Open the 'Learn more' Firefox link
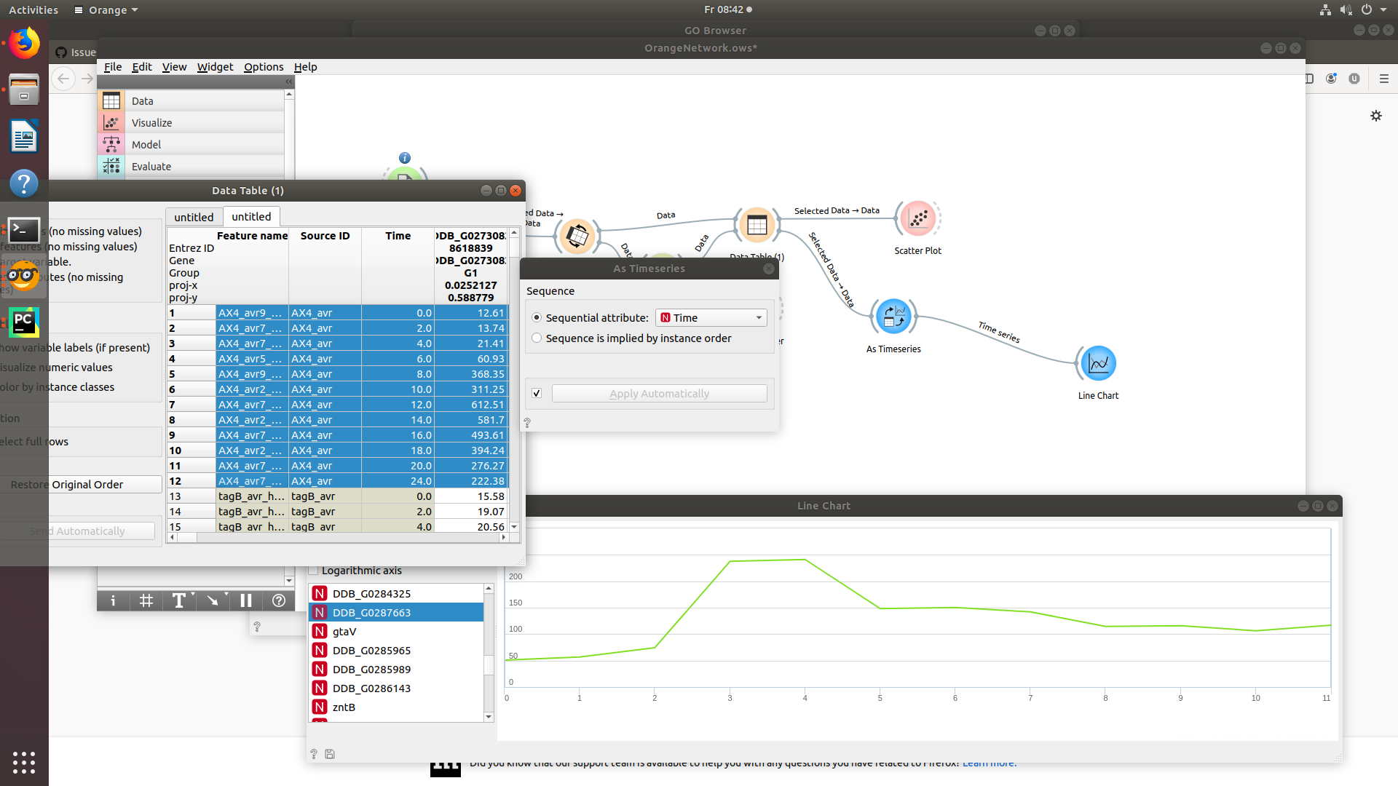Viewport: 1398px width, 786px height. coord(989,762)
